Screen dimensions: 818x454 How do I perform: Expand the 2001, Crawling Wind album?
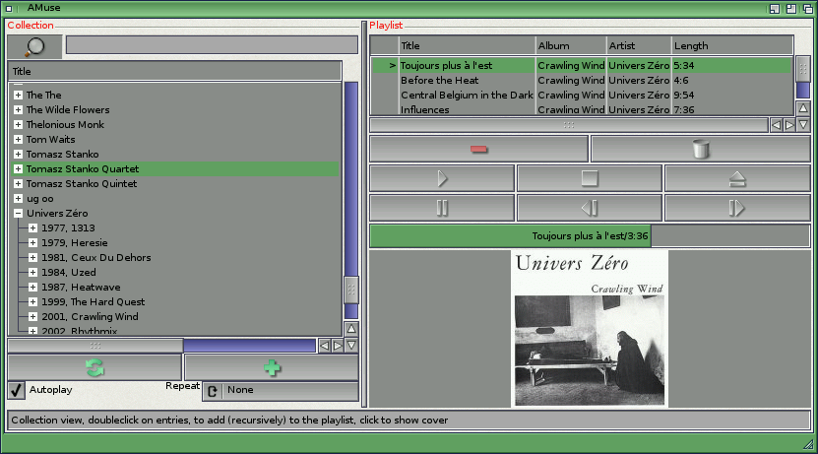click(x=32, y=316)
